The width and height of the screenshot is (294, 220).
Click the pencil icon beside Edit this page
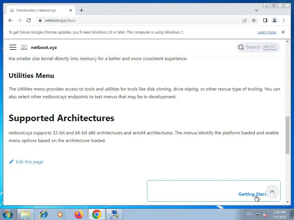pyautogui.click(x=11, y=162)
